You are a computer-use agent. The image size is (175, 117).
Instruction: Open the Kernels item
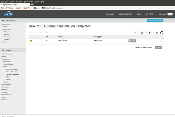tap(7, 34)
